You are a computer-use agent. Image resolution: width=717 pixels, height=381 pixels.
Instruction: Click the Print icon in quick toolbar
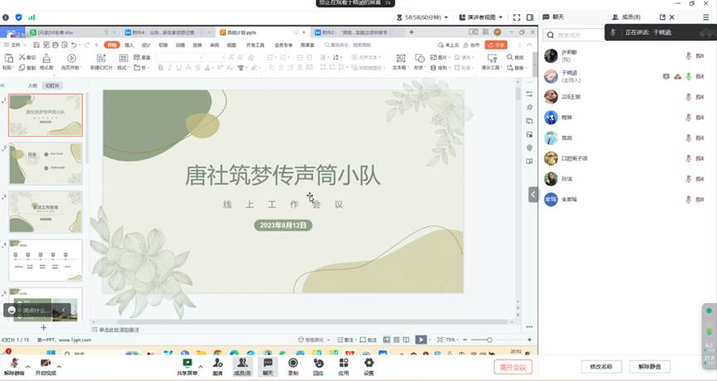(56, 45)
